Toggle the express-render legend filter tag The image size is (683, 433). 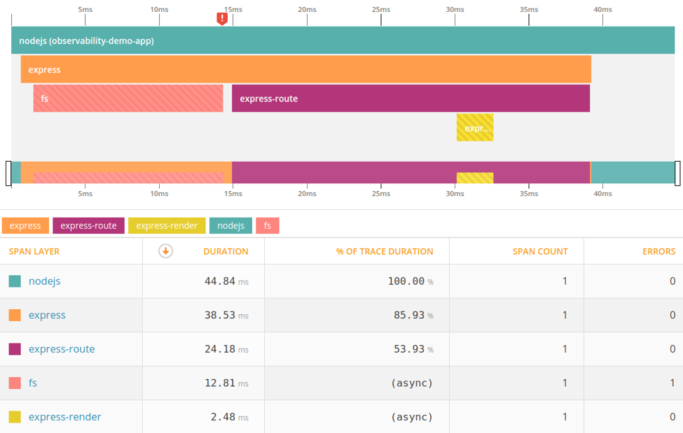tap(167, 225)
